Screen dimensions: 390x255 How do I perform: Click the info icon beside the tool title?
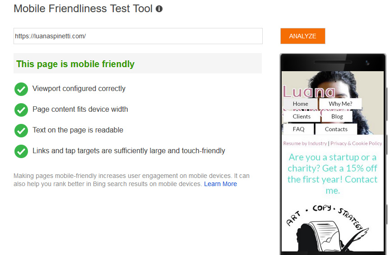(x=159, y=9)
